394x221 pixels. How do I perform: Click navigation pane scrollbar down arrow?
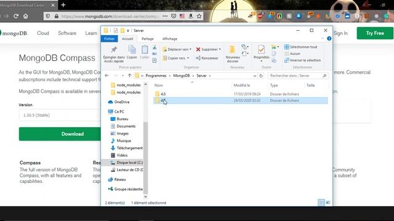[145, 197]
